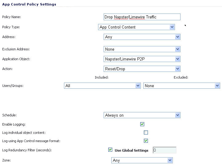Expand the Included Users/Groups dropdown
The image size is (222, 167).
coord(102,86)
